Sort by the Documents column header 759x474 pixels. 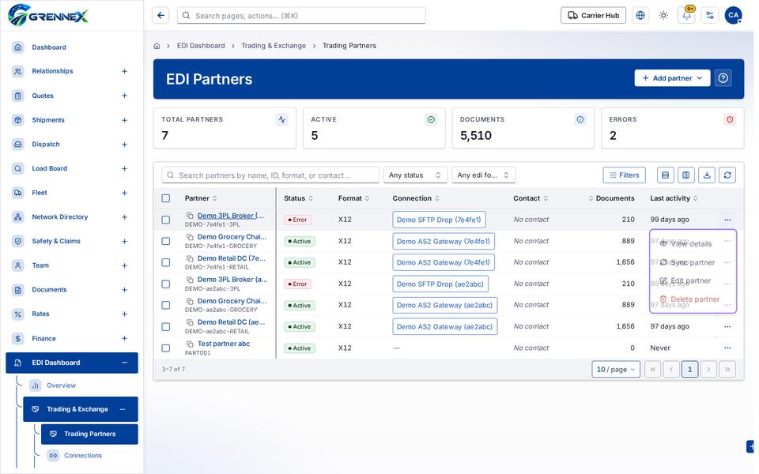(x=611, y=198)
